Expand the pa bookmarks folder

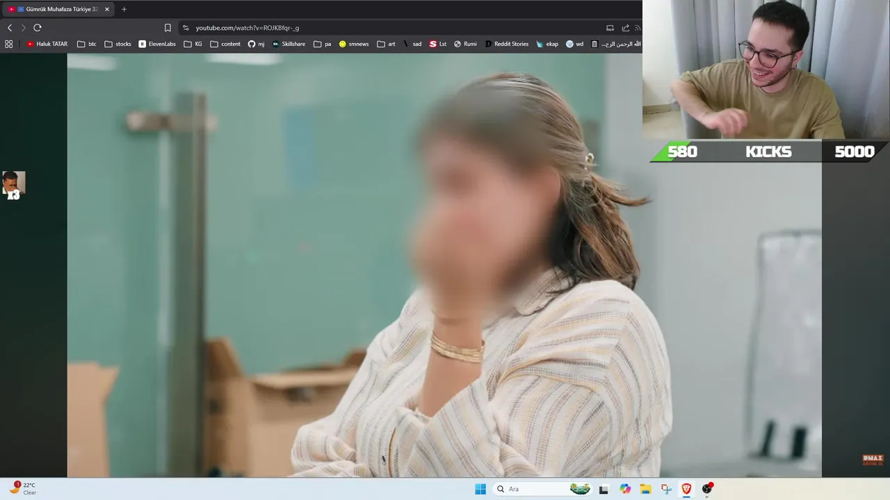323,44
